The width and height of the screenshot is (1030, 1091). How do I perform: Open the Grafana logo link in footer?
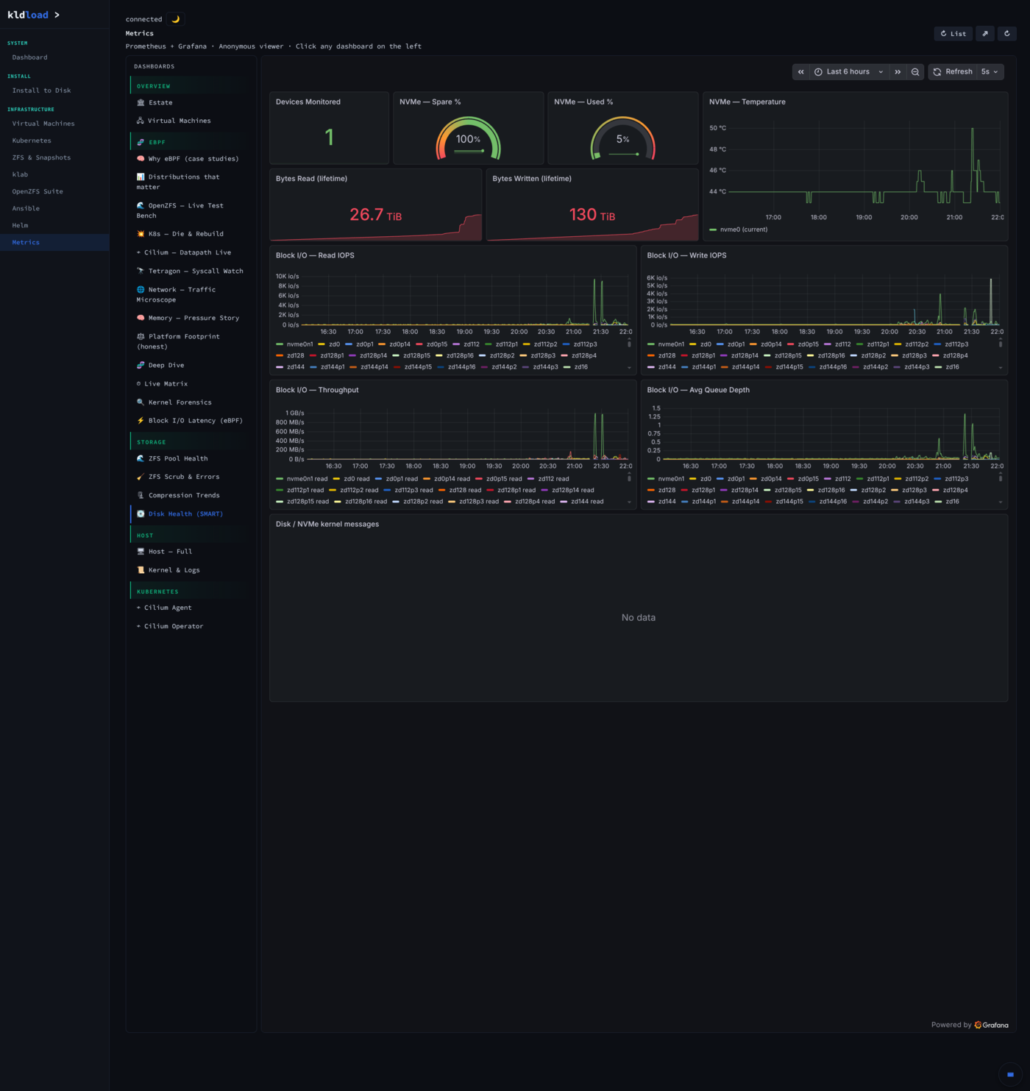pos(991,1025)
